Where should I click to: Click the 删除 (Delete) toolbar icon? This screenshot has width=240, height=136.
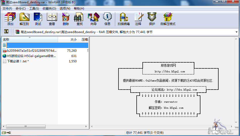pyautogui.click(x=66, y=19)
